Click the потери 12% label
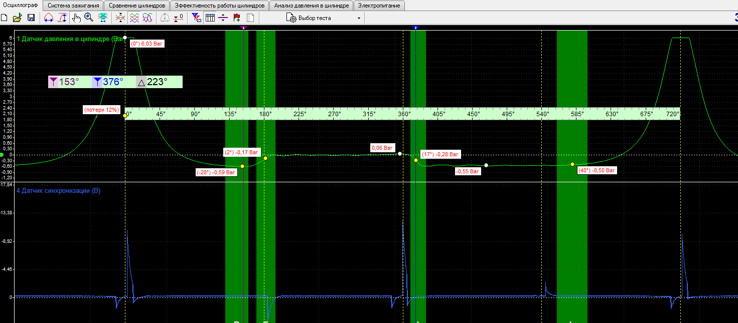The image size is (738, 323). (x=101, y=110)
